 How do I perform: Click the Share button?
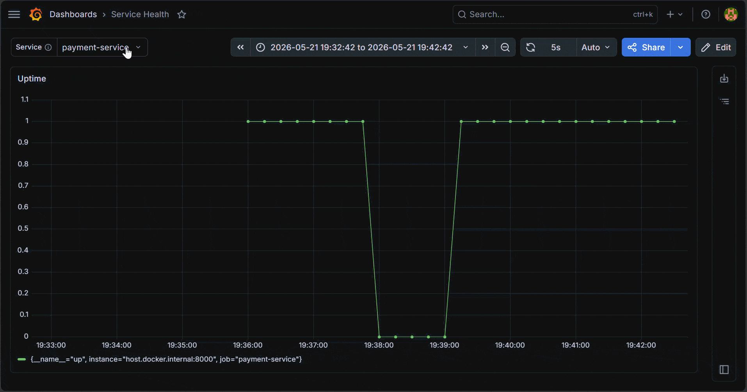tap(646, 47)
